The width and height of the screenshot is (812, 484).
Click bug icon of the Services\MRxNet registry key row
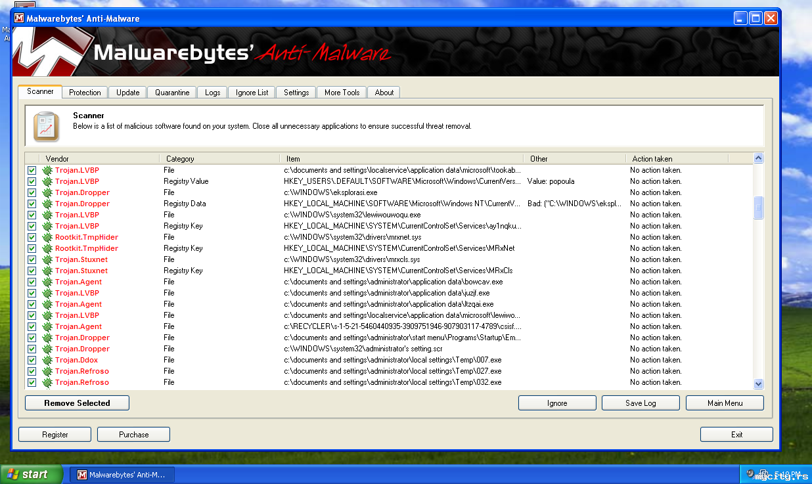tap(47, 248)
